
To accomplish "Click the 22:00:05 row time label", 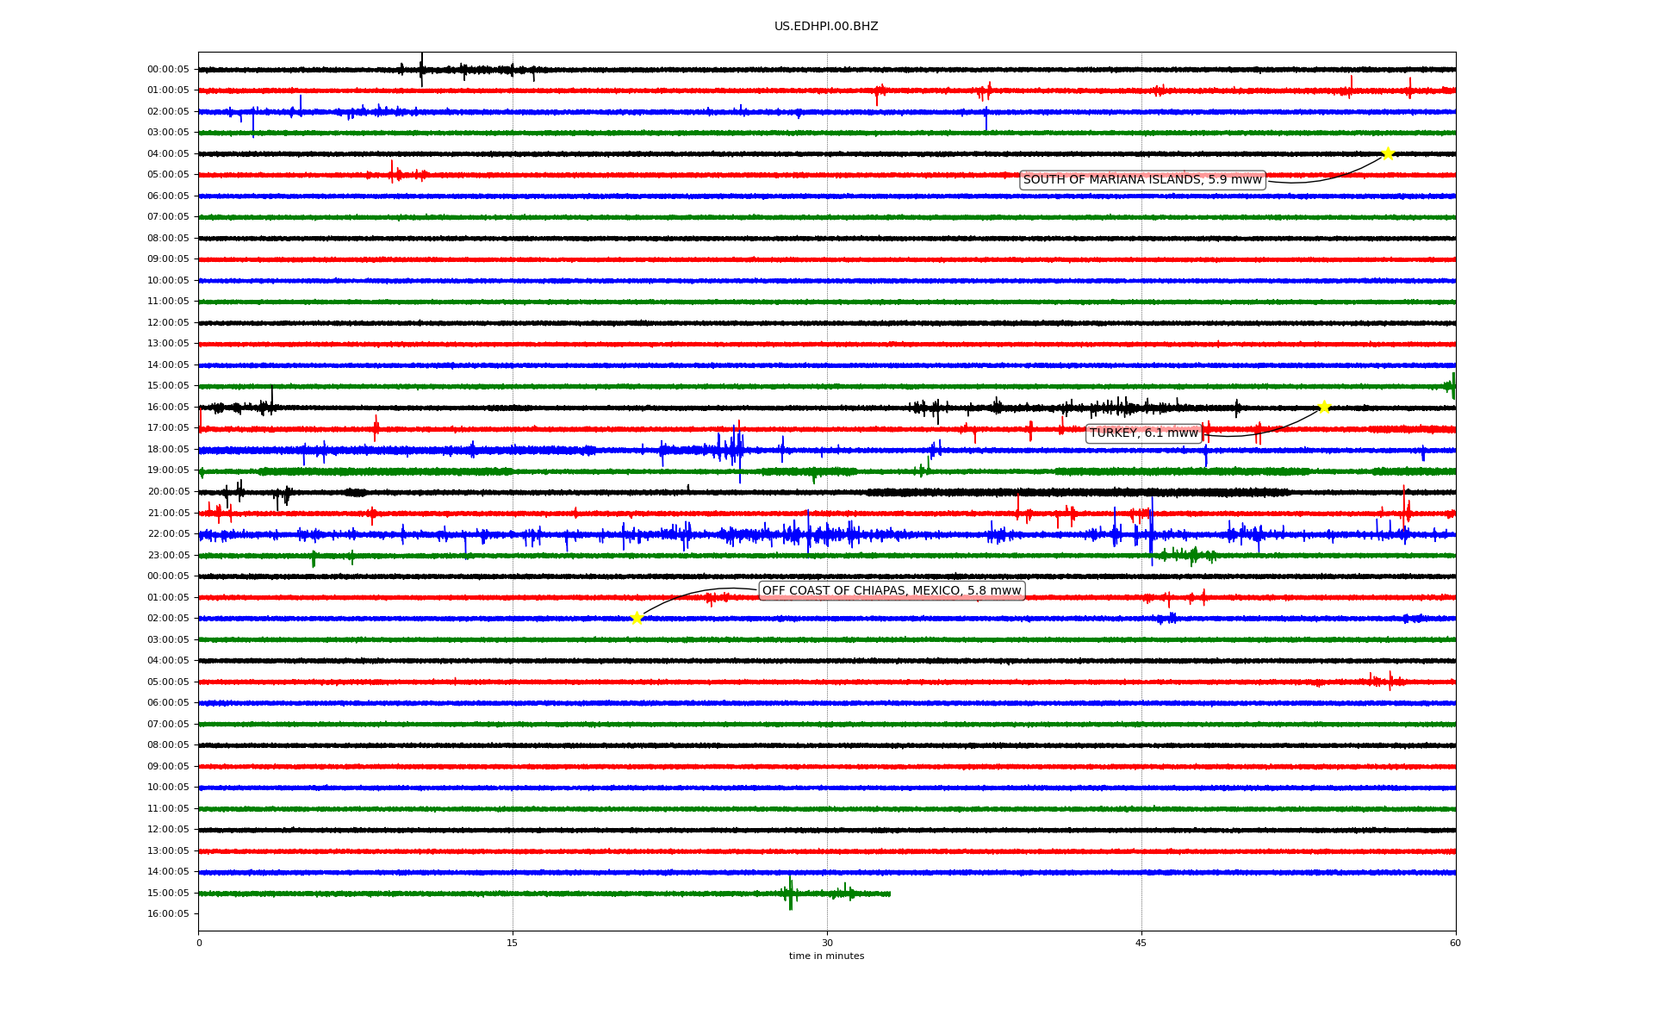I will coord(168,534).
